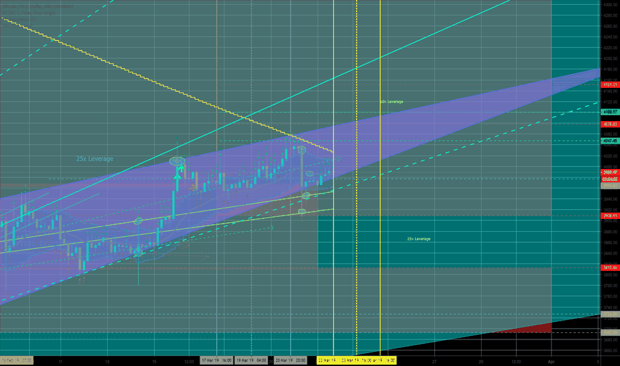This screenshot has width=620, height=366.
Task: Click the green 4047.45 price label
Action: [610, 141]
